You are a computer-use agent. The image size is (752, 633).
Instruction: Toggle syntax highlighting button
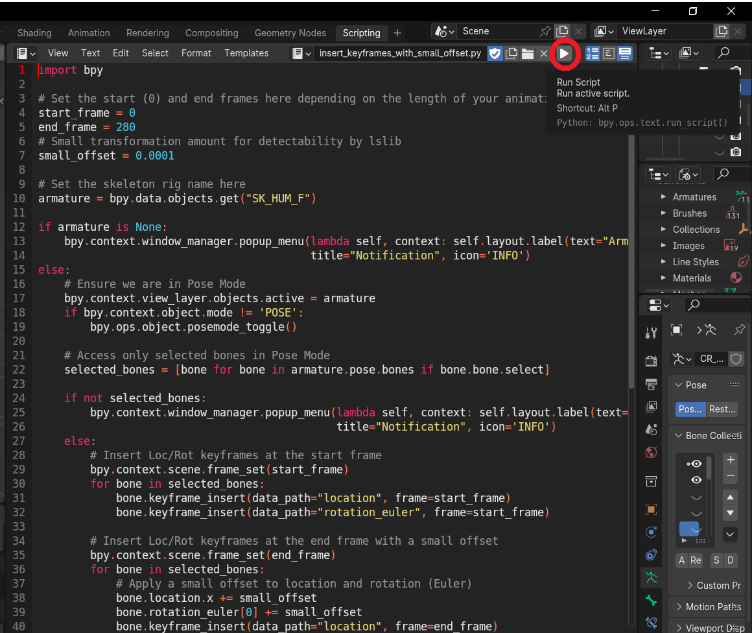625,53
